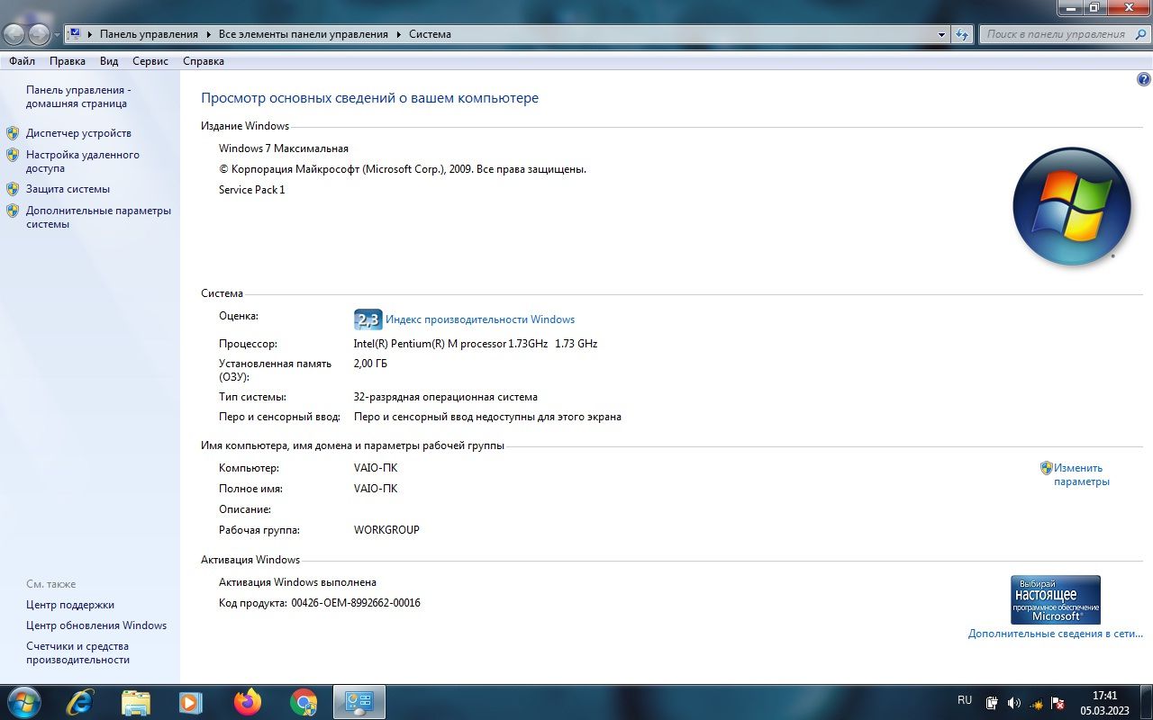This screenshot has height=720, width=1153.
Task: Click the Service Pack 1 text
Action: [251, 190]
